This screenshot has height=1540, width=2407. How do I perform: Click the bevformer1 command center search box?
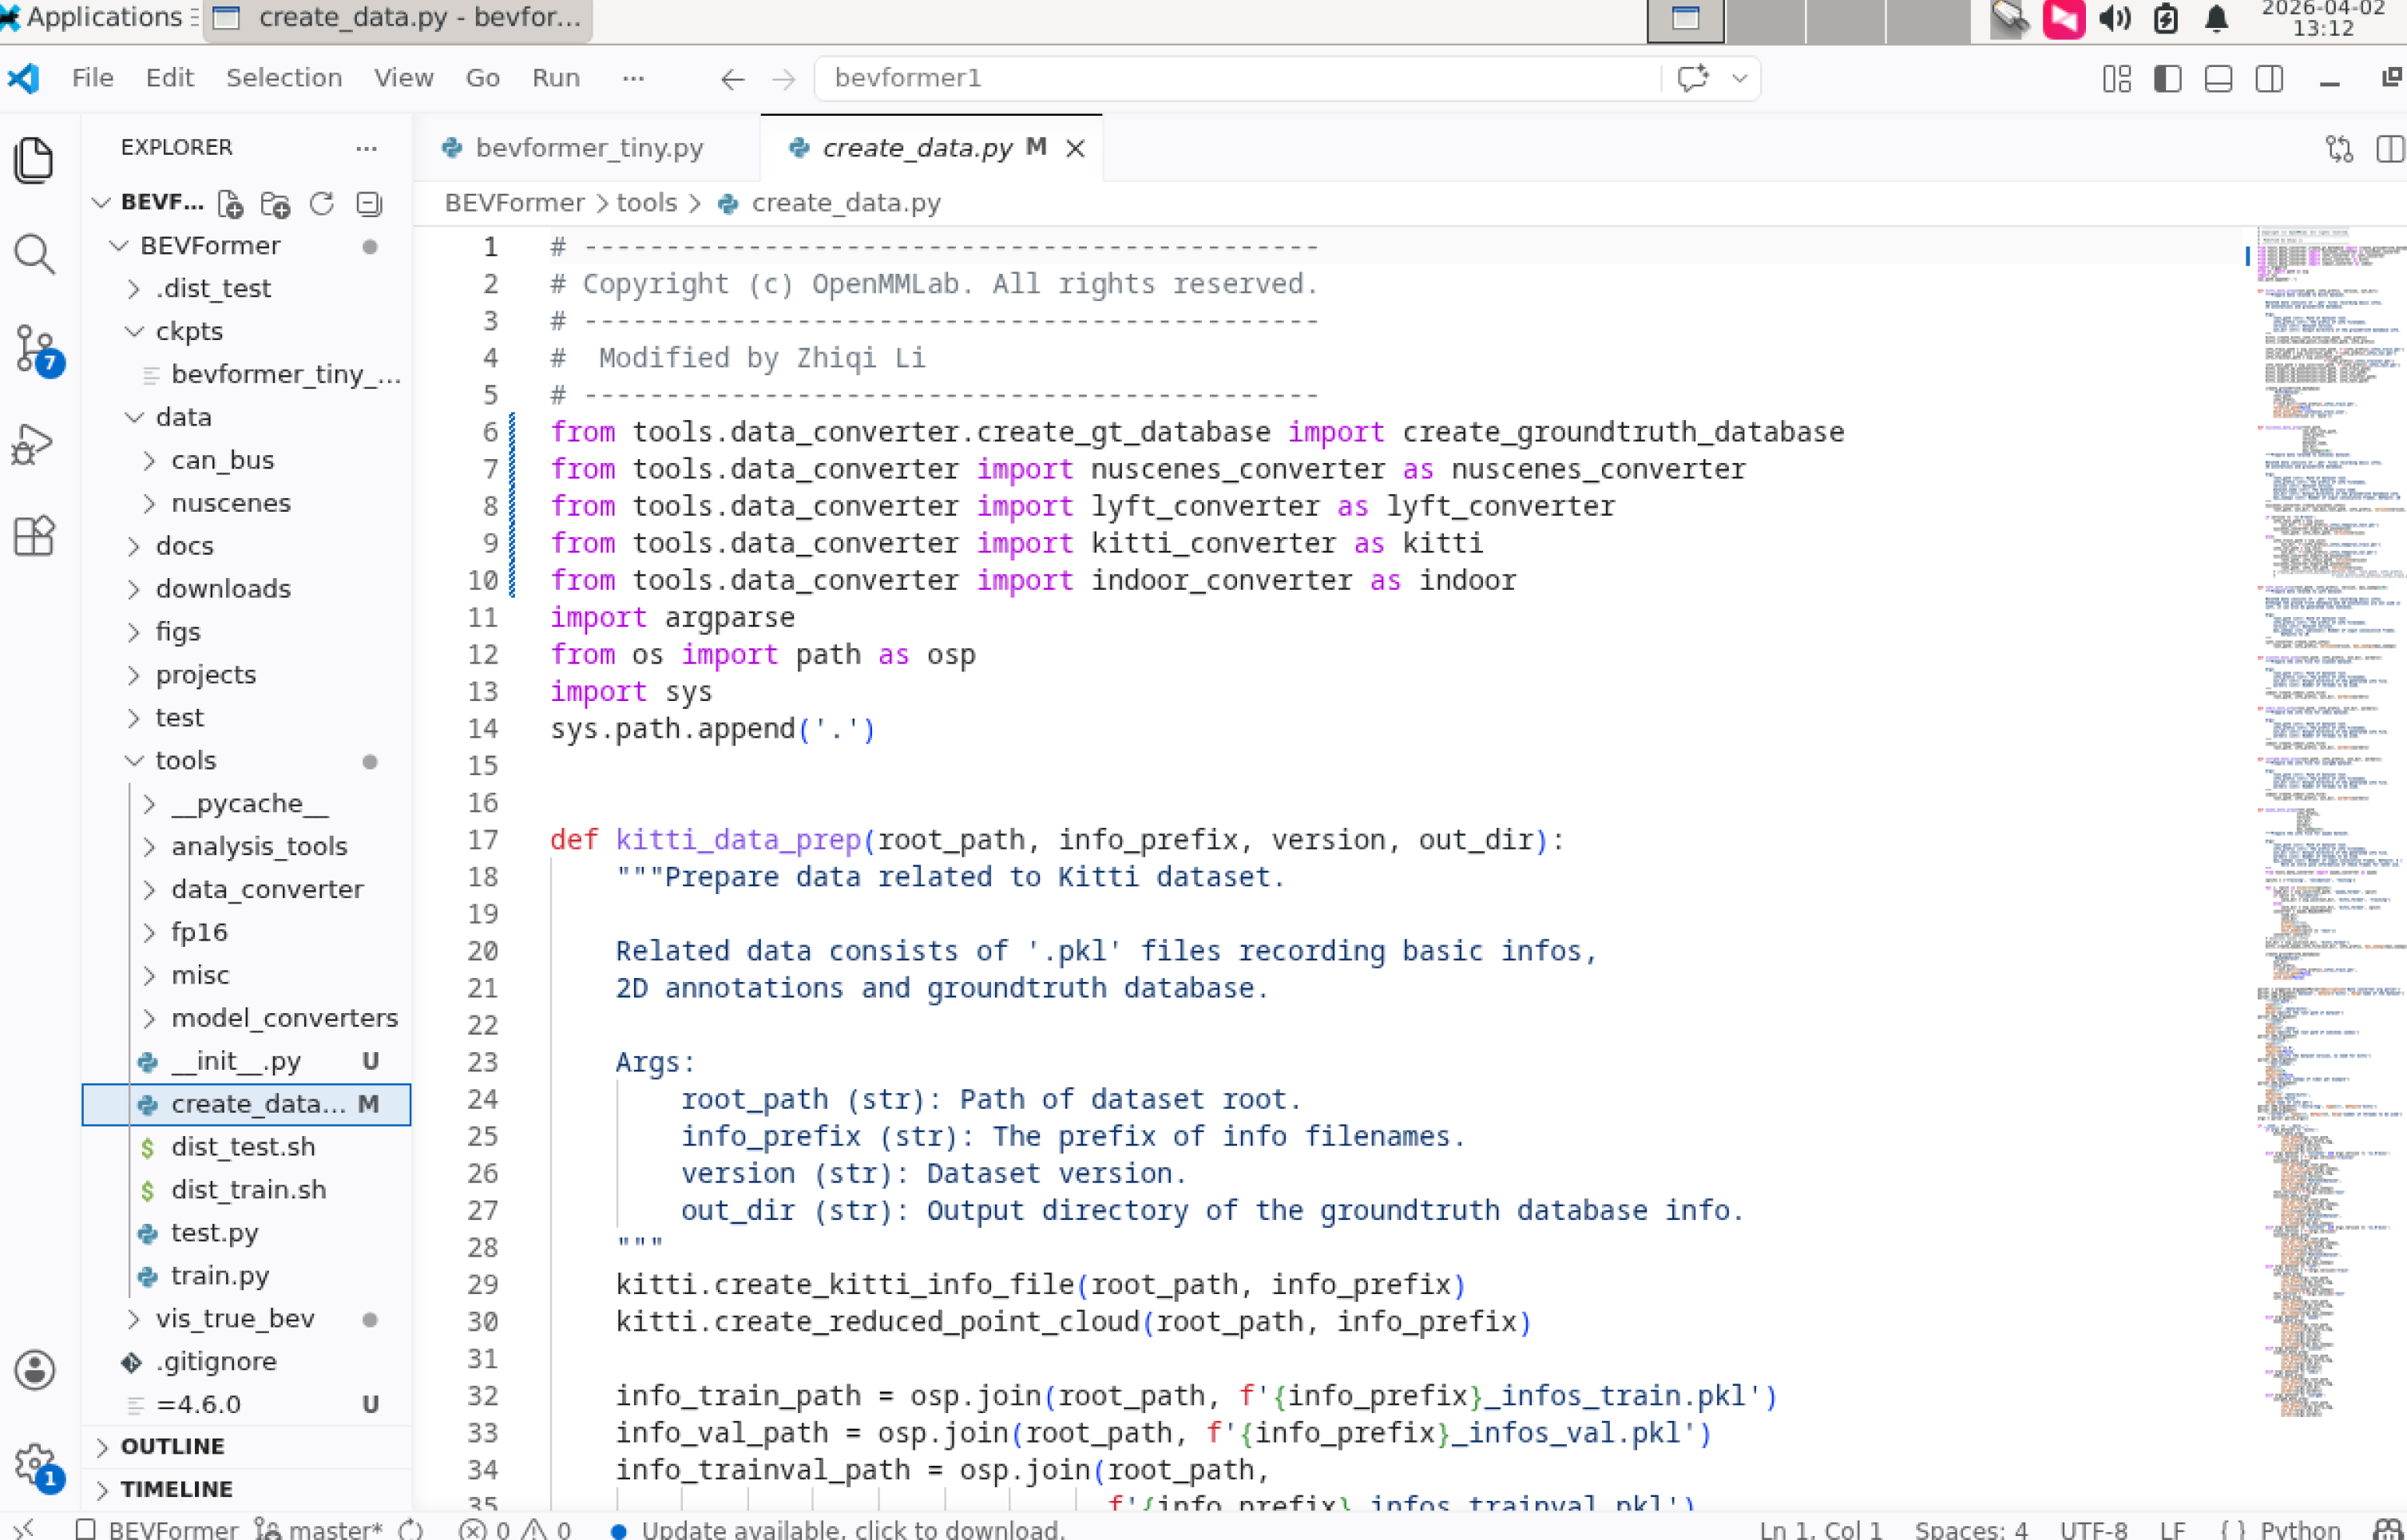(1240, 78)
